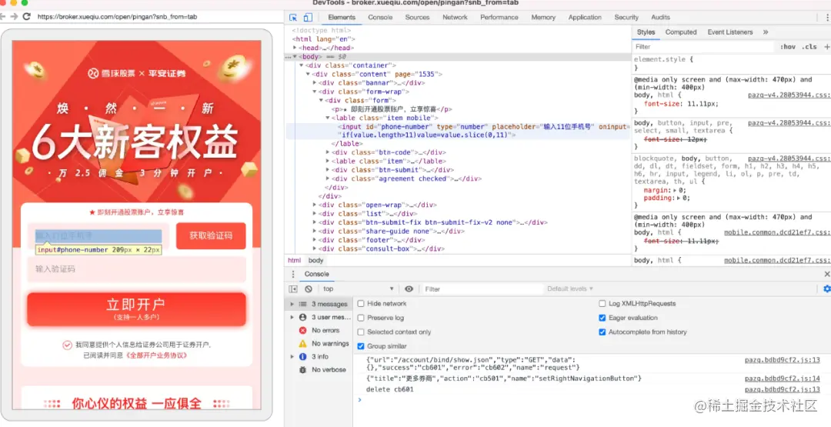Open the 'top' context dropdown
The width and height of the screenshot is (831, 427).
359,289
